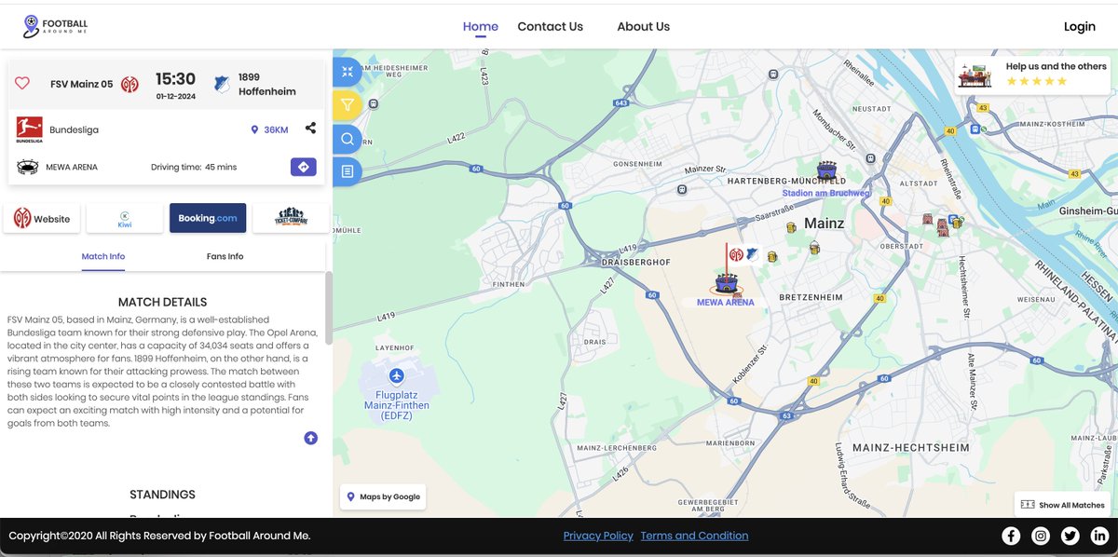Add match to favorites with heart icon
The height and width of the screenshot is (557, 1118).
pyautogui.click(x=22, y=84)
